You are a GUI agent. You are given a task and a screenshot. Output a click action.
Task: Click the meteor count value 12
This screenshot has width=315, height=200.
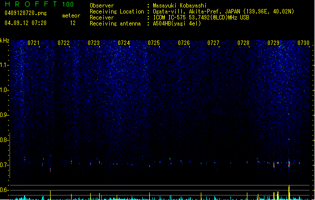(73, 23)
